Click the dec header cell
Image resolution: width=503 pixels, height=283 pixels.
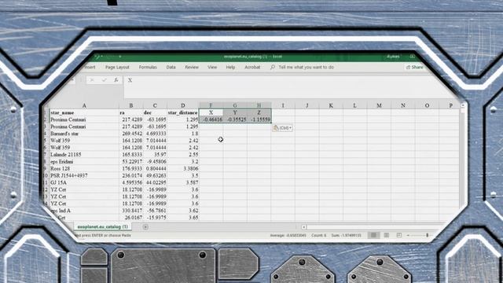tap(155, 112)
